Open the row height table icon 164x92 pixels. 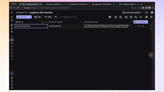coord(110,17)
